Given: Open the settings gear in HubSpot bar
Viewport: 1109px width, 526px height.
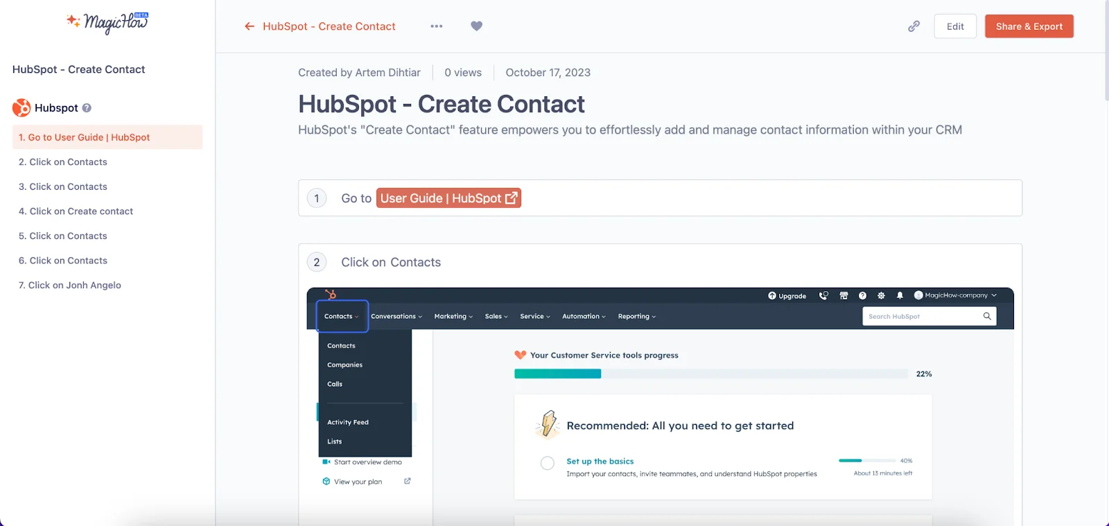Looking at the screenshot, I should 881,295.
